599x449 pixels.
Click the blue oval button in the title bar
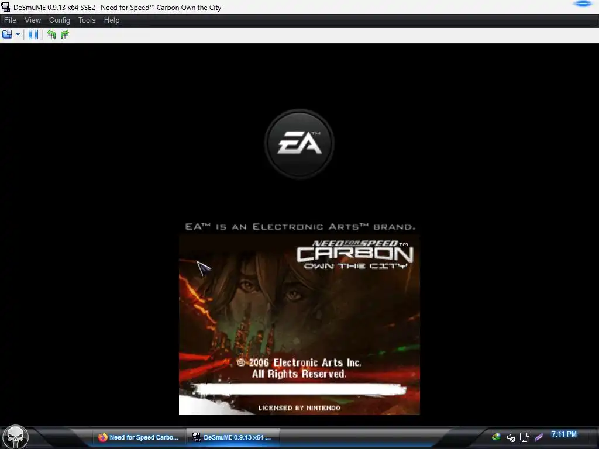coord(583,4)
